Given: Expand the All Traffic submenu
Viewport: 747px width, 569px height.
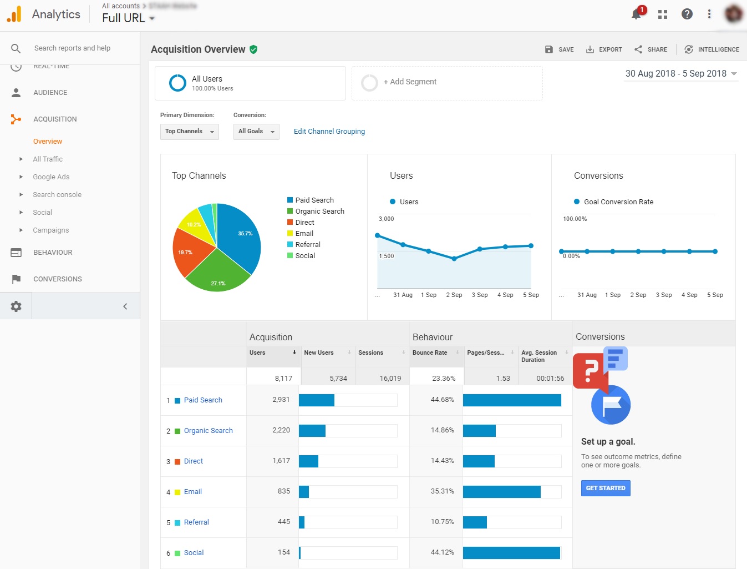Looking at the screenshot, I should point(21,159).
